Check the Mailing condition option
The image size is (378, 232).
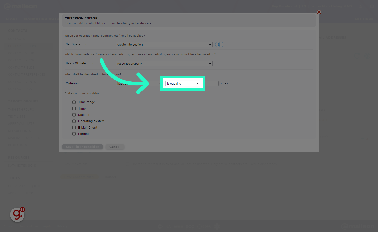pos(74,115)
